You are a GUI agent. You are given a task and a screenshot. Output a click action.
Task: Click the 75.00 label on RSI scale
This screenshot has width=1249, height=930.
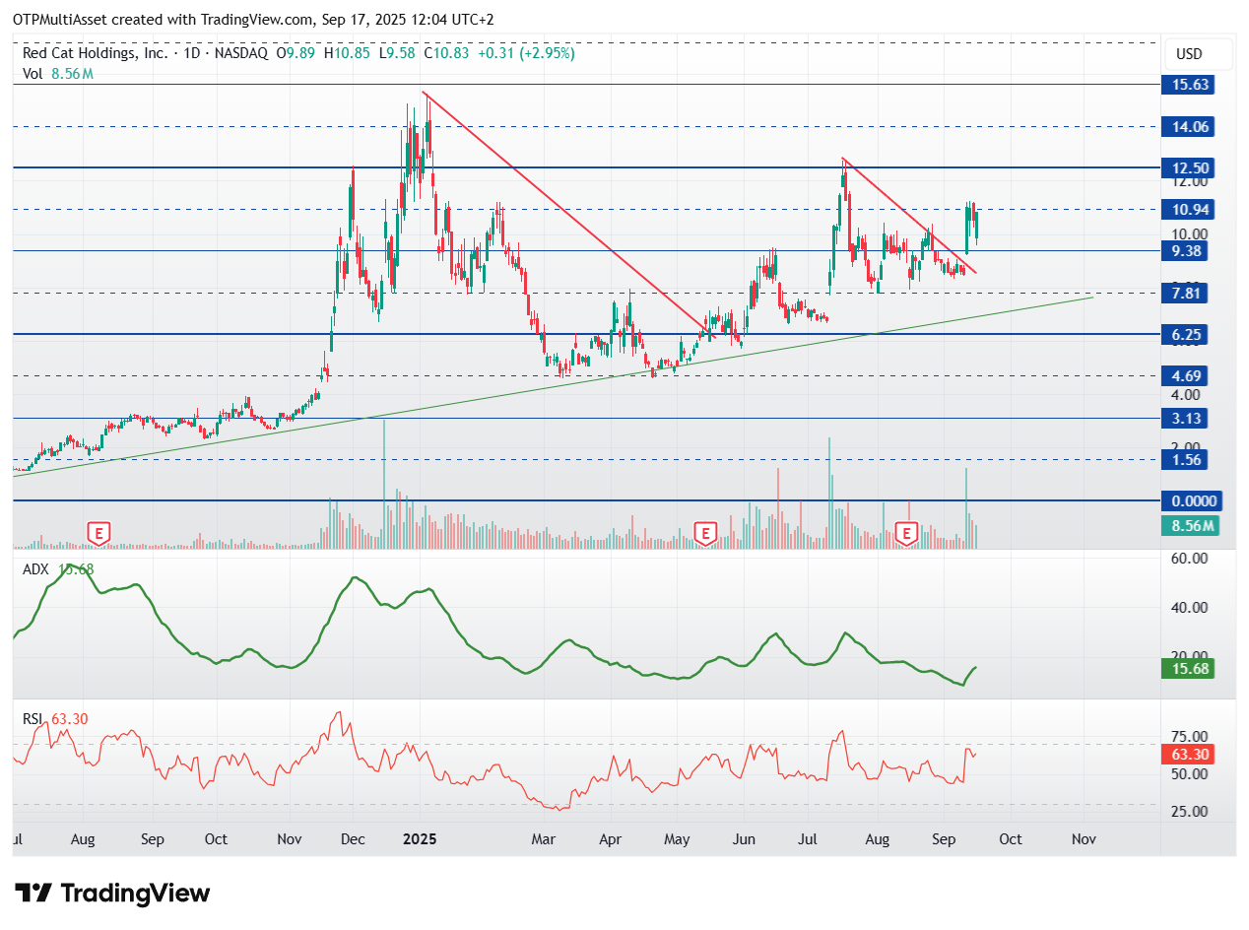[x=1190, y=737]
